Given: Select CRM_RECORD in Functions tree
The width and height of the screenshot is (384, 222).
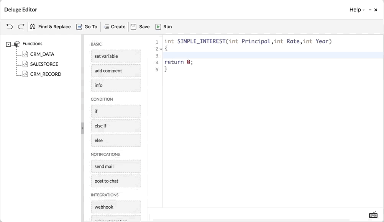Looking at the screenshot, I should pos(45,74).
